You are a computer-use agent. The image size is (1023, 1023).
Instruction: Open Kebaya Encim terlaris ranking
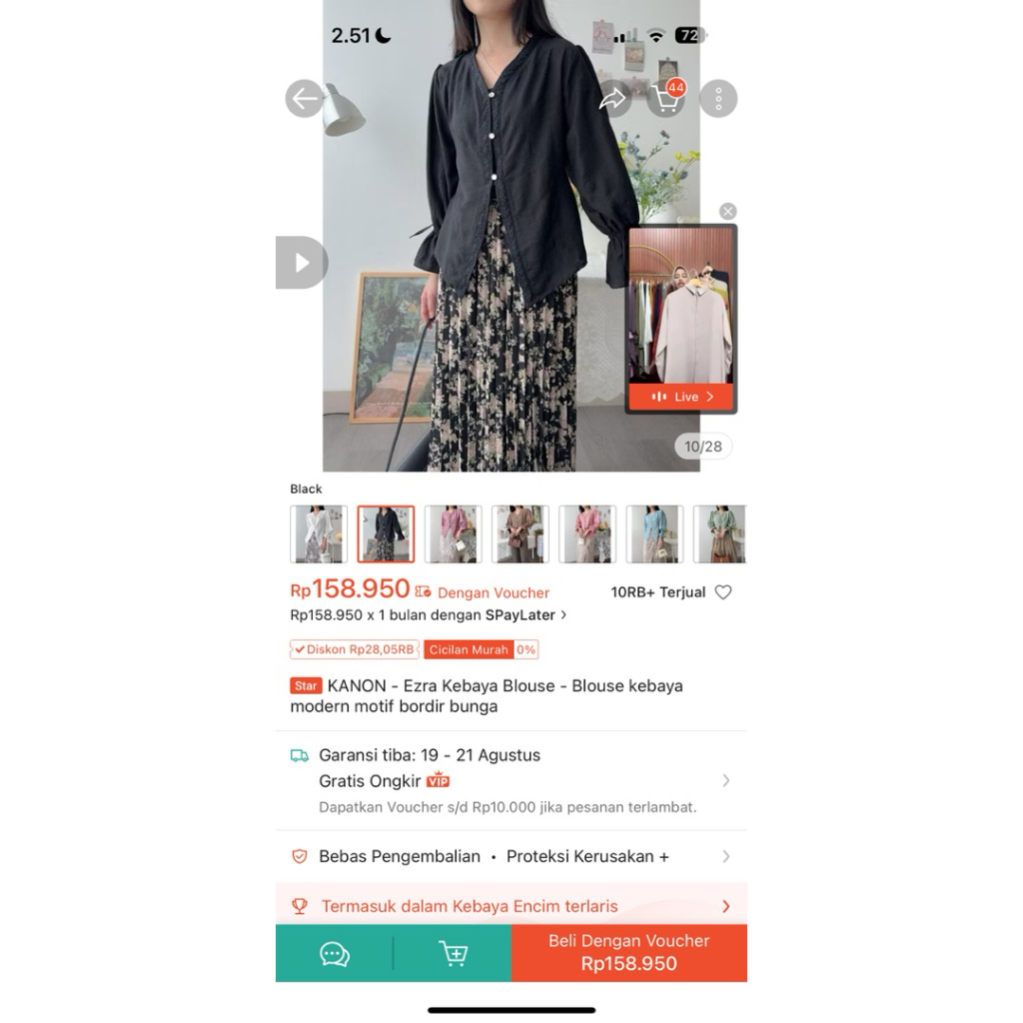[511, 906]
